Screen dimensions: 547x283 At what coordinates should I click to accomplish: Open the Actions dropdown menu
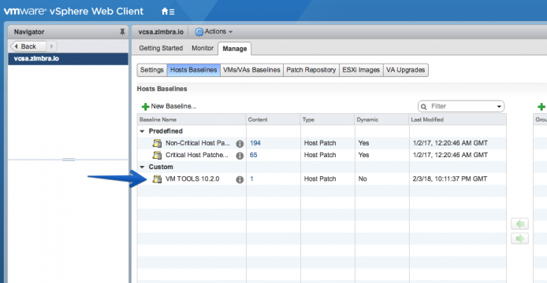click(x=214, y=31)
